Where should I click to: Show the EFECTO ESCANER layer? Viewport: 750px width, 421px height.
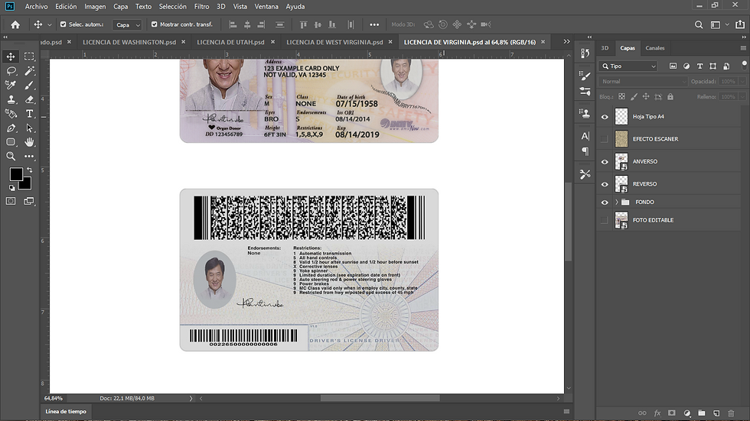pyautogui.click(x=605, y=139)
